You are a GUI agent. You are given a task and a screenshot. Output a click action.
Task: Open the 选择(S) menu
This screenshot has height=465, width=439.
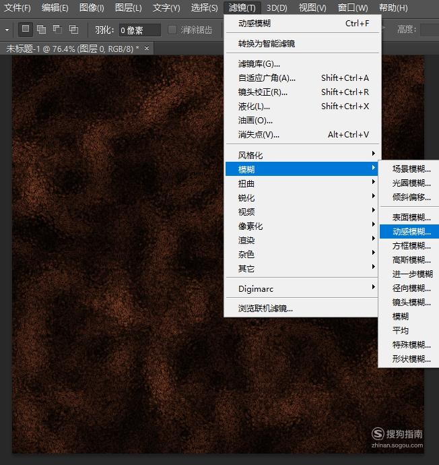point(204,7)
